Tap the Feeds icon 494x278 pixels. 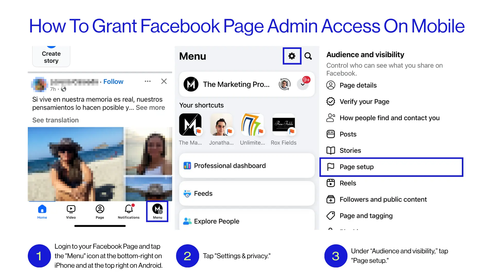[187, 194]
